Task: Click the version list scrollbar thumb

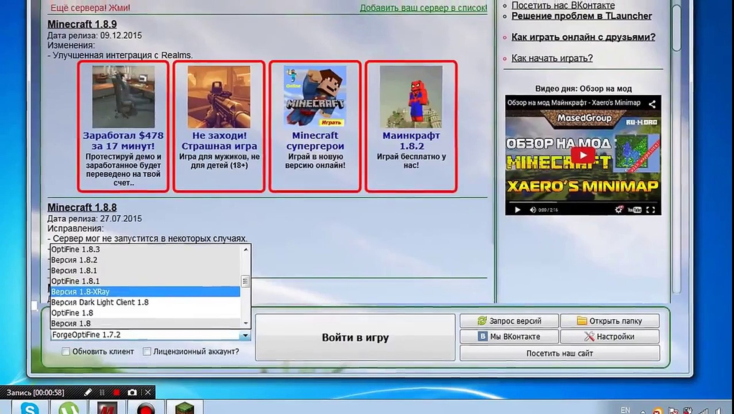Action: (x=246, y=281)
